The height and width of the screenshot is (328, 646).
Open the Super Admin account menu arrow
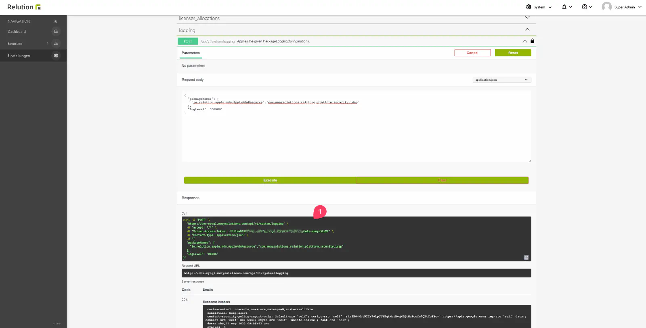pos(640,7)
